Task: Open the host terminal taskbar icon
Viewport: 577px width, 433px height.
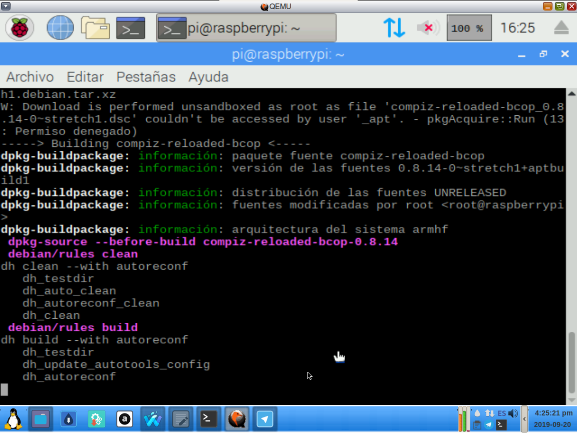Action: click(209, 419)
